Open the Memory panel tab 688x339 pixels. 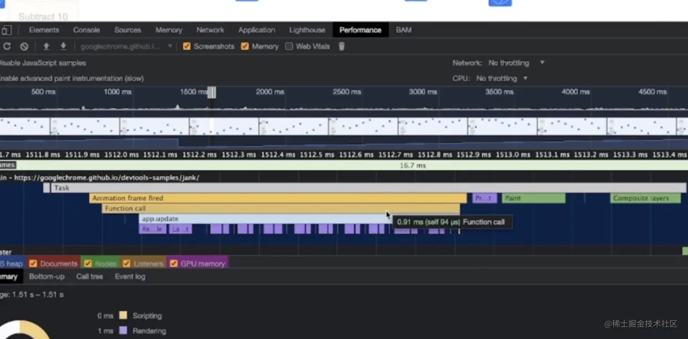click(169, 30)
